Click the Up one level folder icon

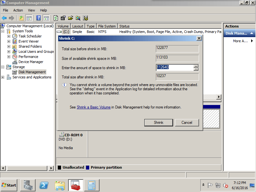pos(21,18)
